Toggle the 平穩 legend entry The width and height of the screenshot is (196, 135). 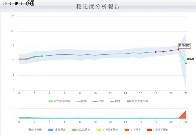[98, 101]
